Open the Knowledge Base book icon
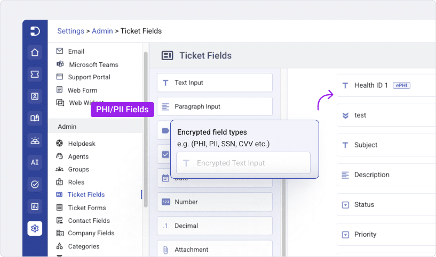The width and height of the screenshot is (436, 257). click(35, 118)
